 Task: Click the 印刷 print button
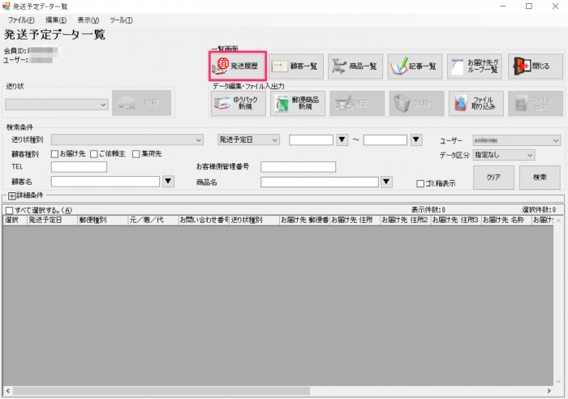(x=142, y=103)
